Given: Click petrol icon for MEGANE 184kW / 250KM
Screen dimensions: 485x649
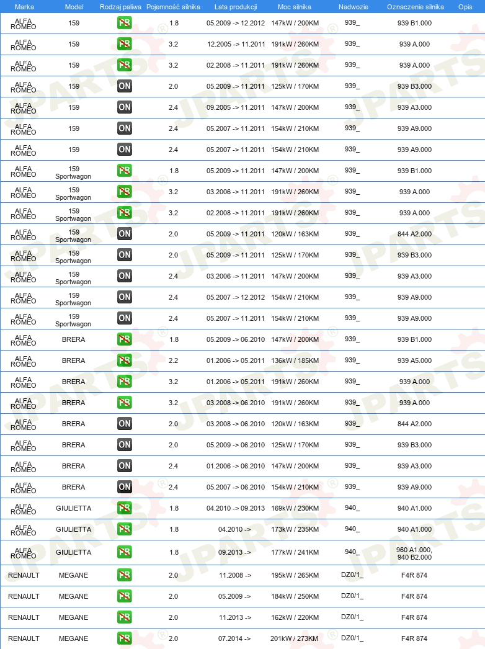Looking at the screenshot, I should [x=125, y=596].
